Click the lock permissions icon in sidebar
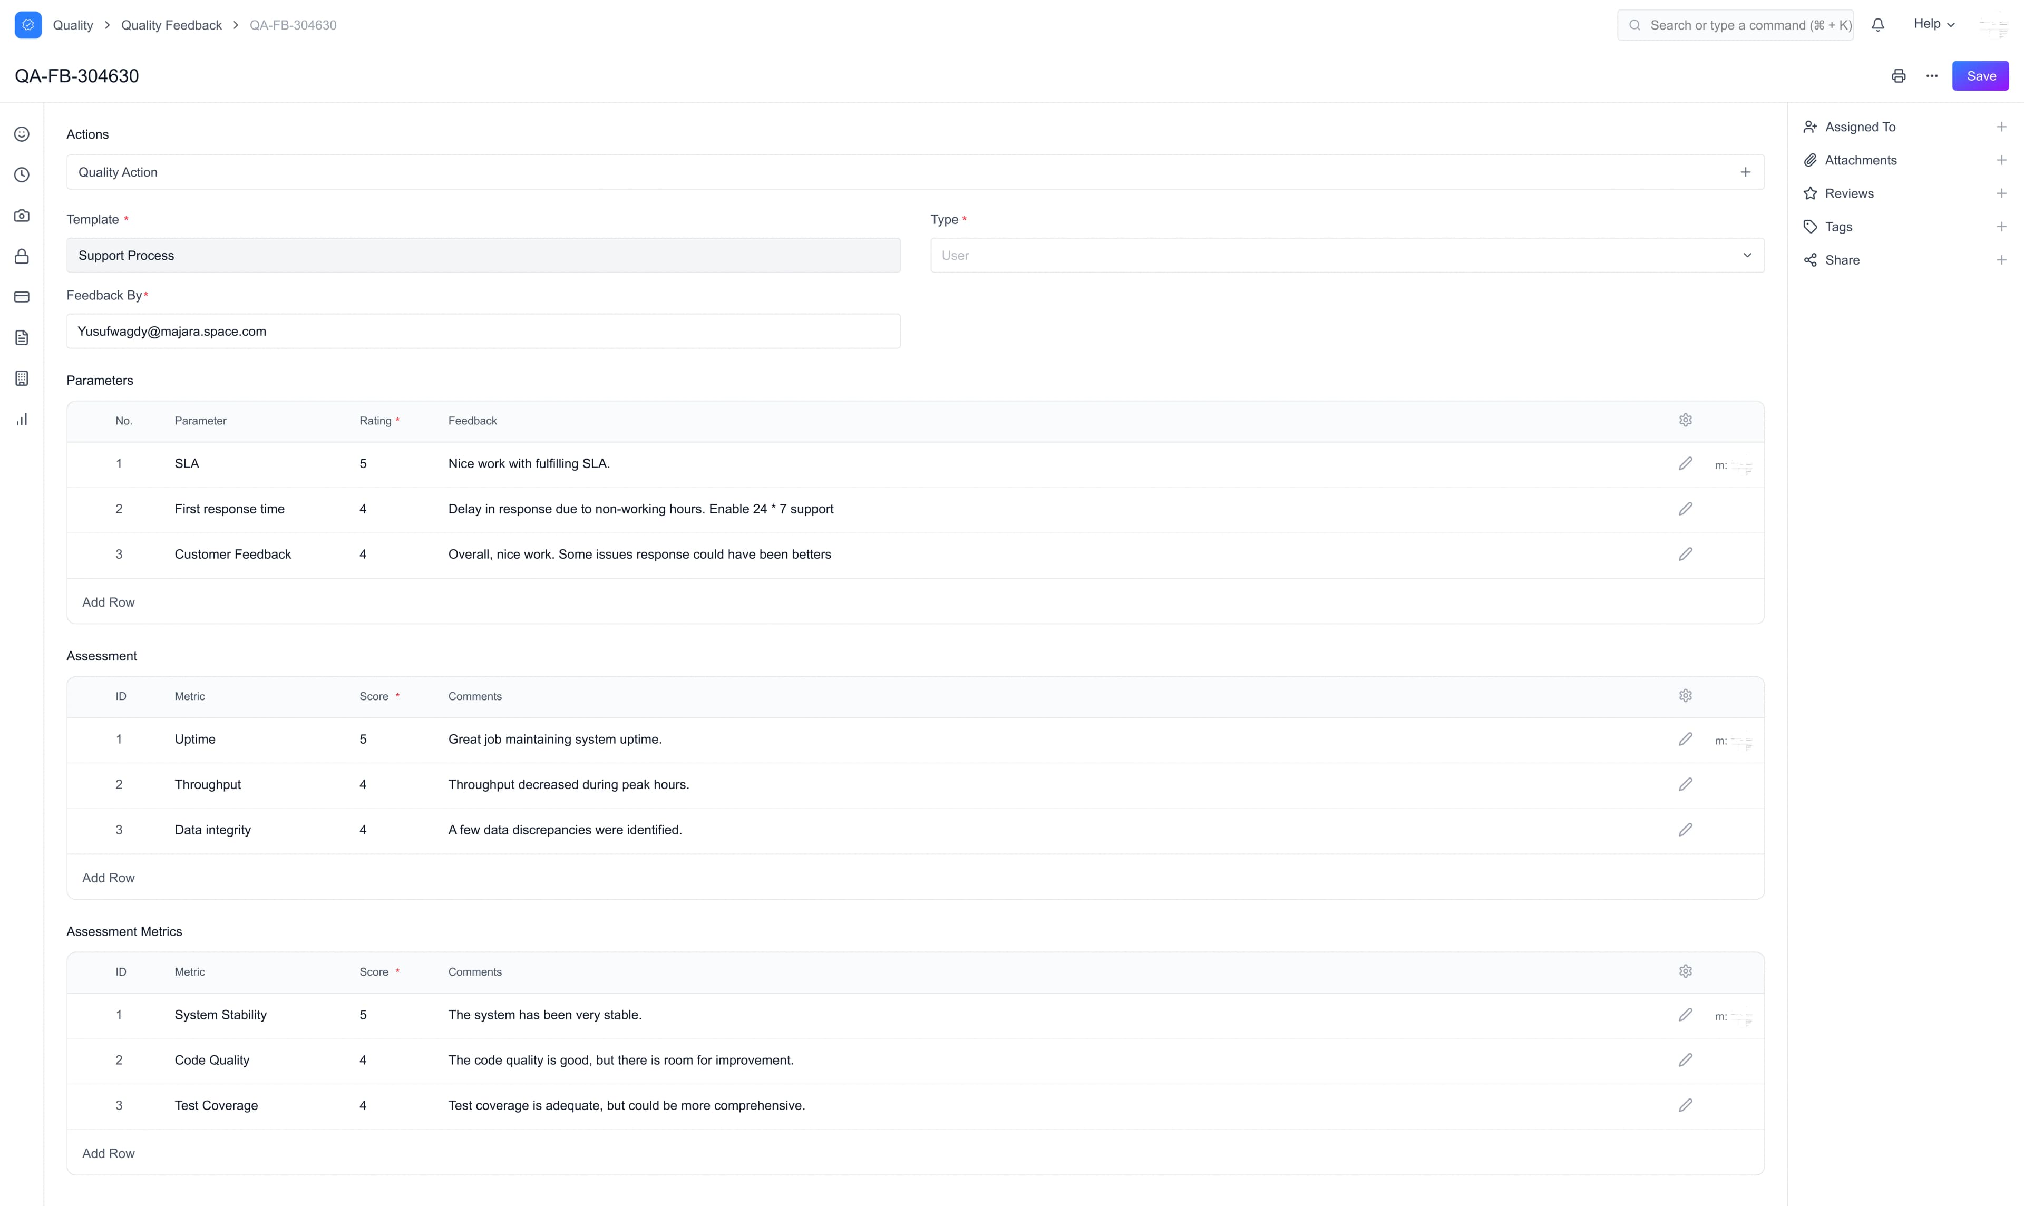The width and height of the screenshot is (2024, 1206). (x=21, y=256)
